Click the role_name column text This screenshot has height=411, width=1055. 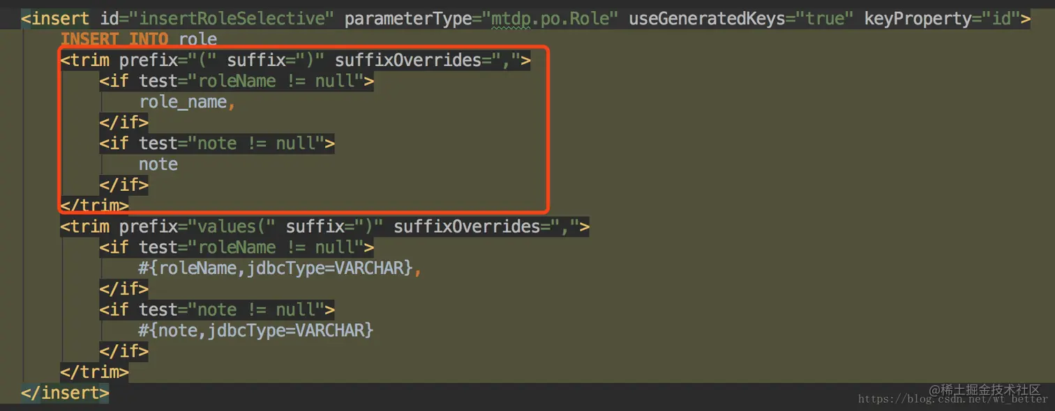[x=183, y=102]
